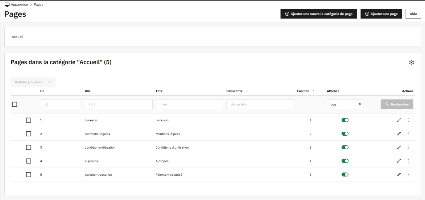Click edit pencil for paiement-securise row
The image size is (425, 200).
pos(399,174)
